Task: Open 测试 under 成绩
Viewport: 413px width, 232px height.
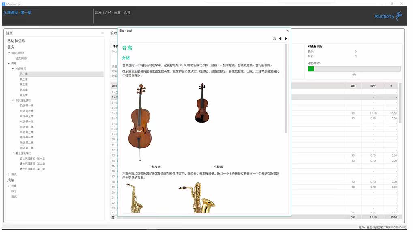Action: (x=14, y=196)
